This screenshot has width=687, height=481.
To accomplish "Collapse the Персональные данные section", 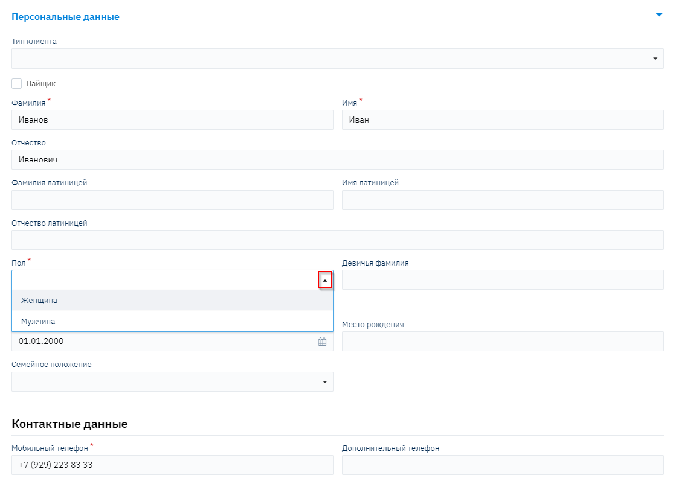I will pyautogui.click(x=659, y=14).
